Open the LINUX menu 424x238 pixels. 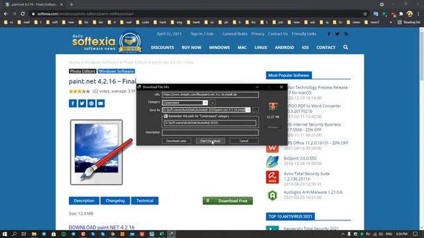pyautogui.click(x=260, y=48)
